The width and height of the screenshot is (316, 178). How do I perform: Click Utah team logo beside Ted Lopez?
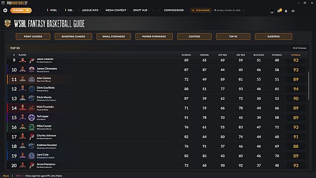click(32, 117)
